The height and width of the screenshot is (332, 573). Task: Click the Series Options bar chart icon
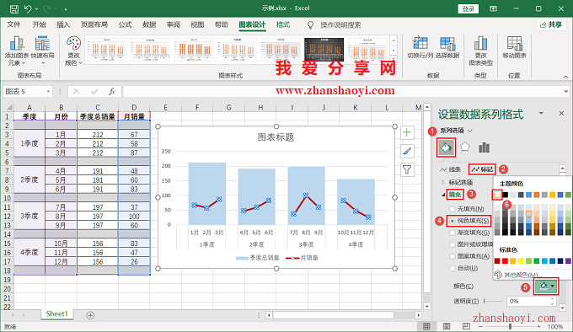484,147
